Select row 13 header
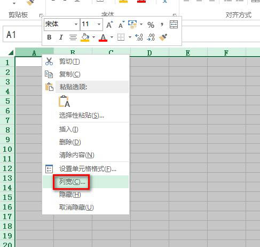Image resolution: width=260 pixels, height=247 pixels. click(7, 178)
